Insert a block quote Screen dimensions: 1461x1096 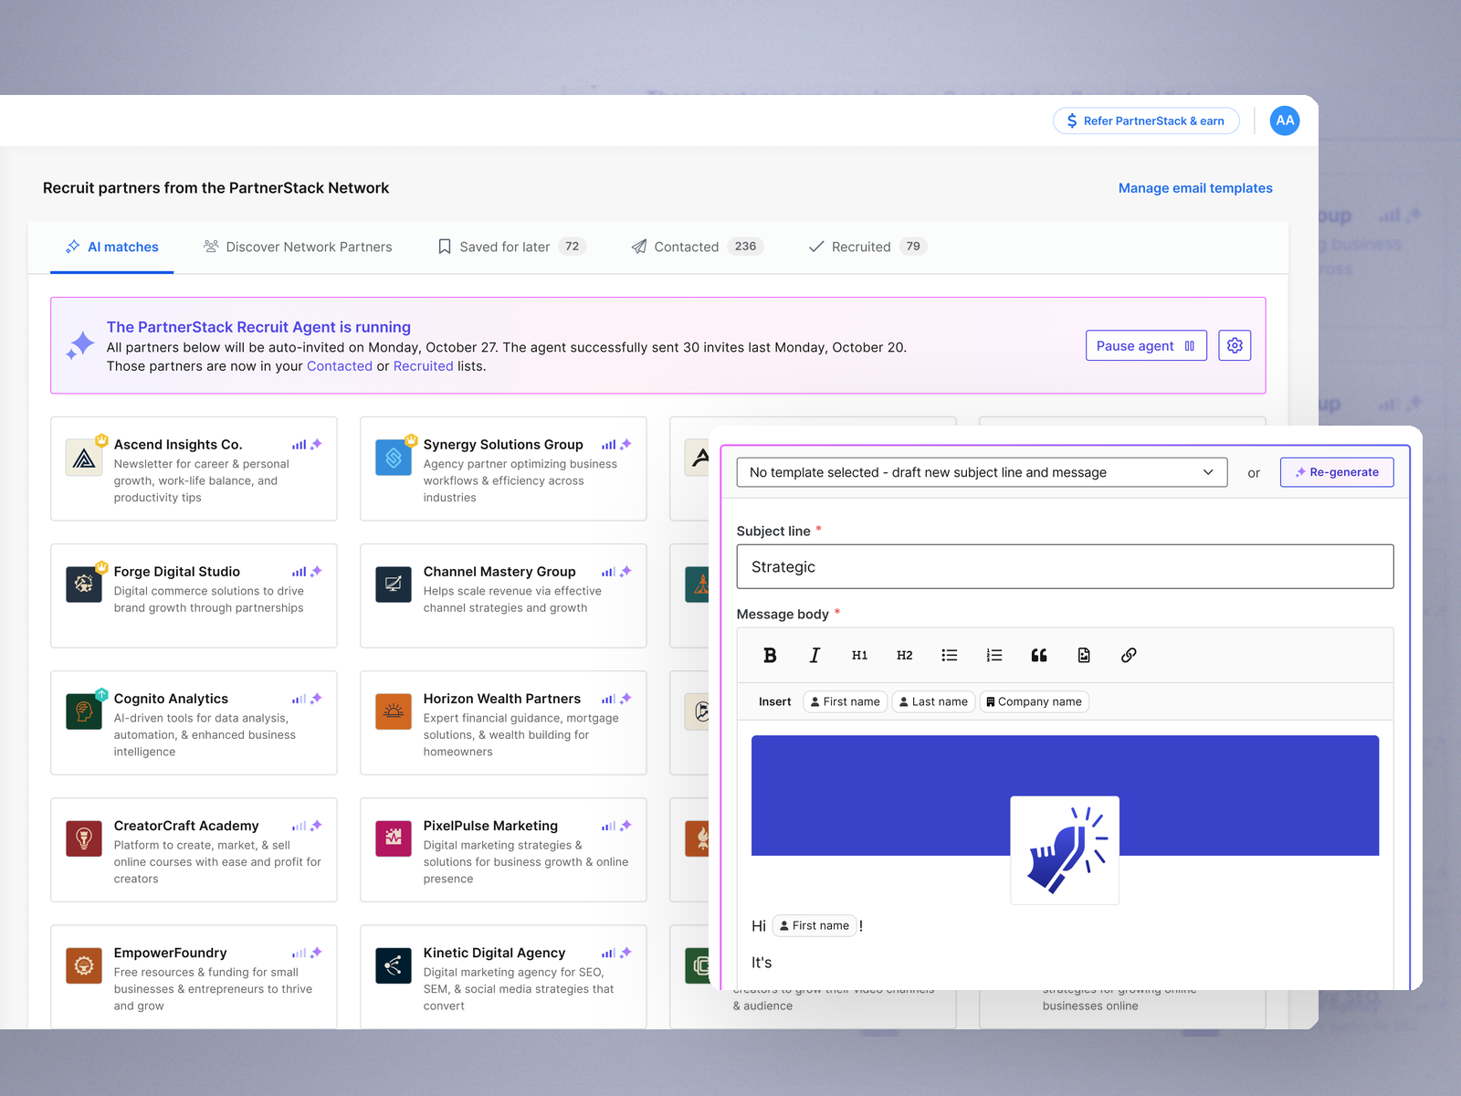click(1038, 655)
